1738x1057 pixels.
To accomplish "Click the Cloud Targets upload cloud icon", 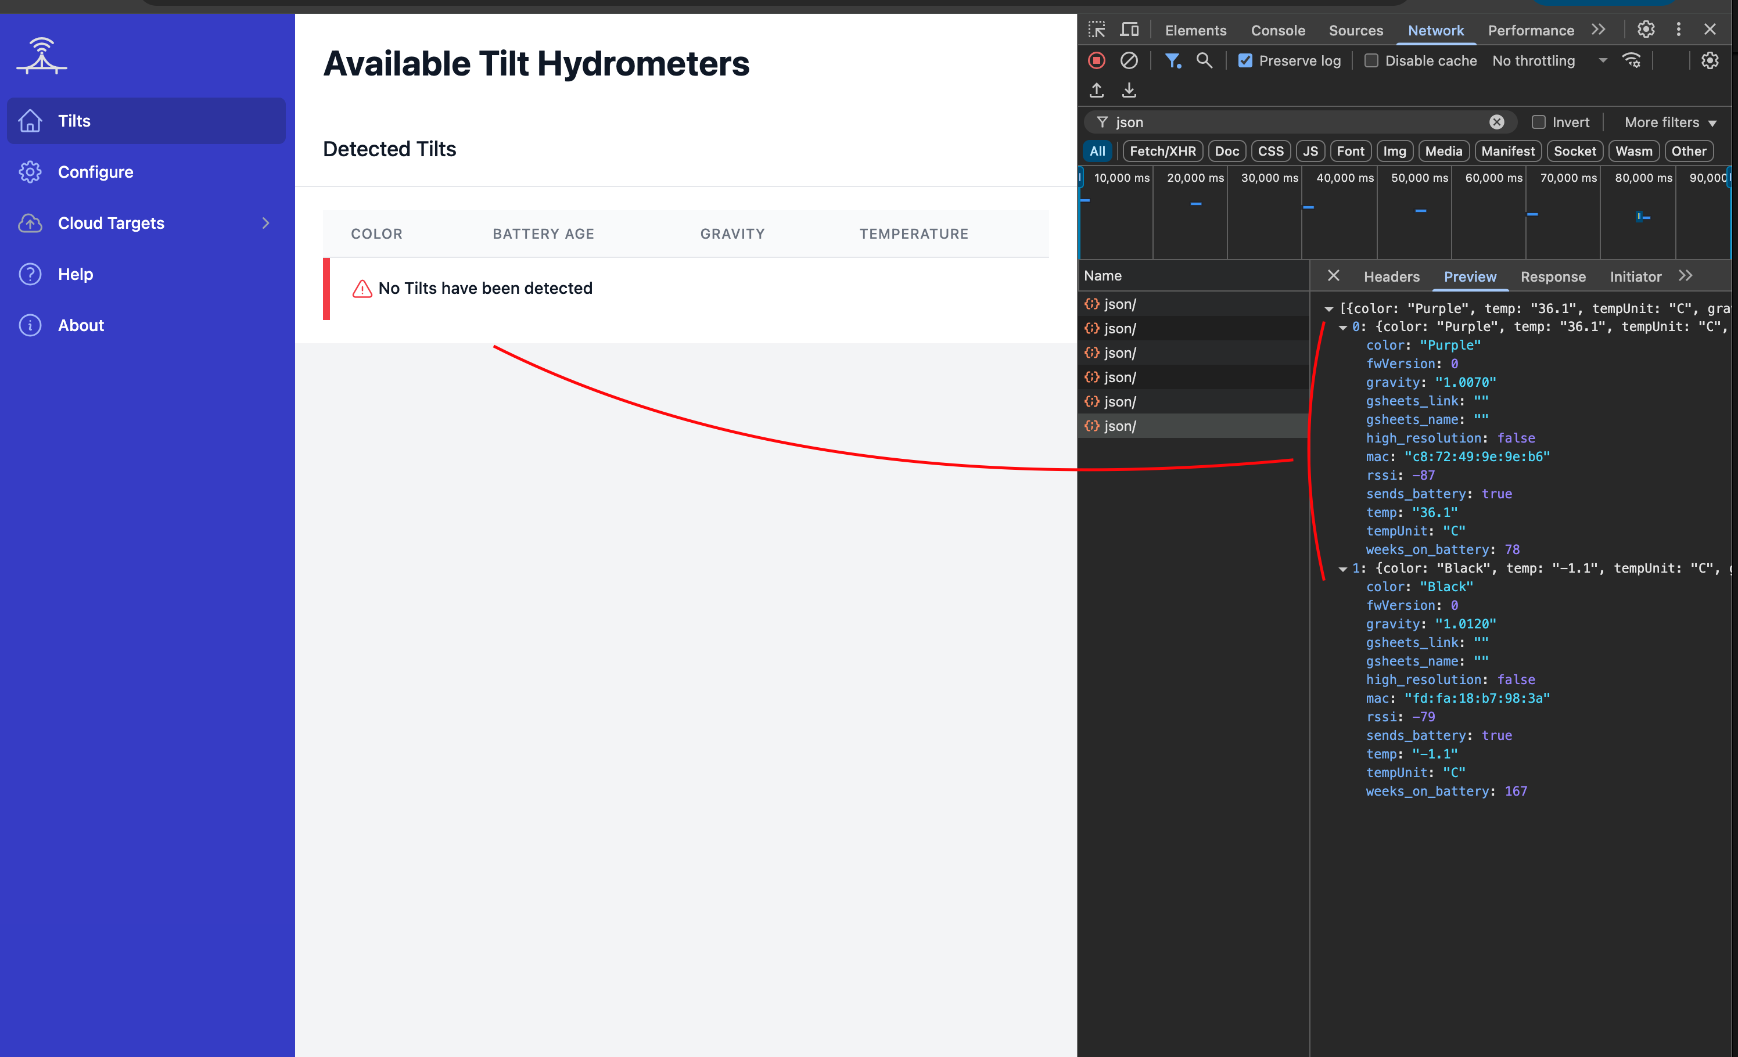I will point(30,223).
